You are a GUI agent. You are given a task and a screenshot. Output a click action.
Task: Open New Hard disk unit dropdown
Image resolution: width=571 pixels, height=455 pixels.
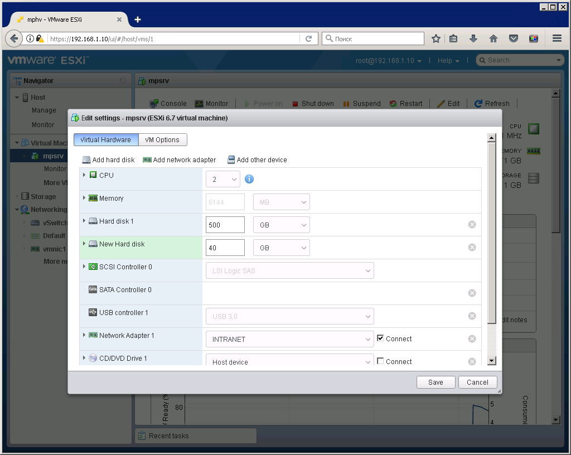pyautogui.click(x=282, y=248)
